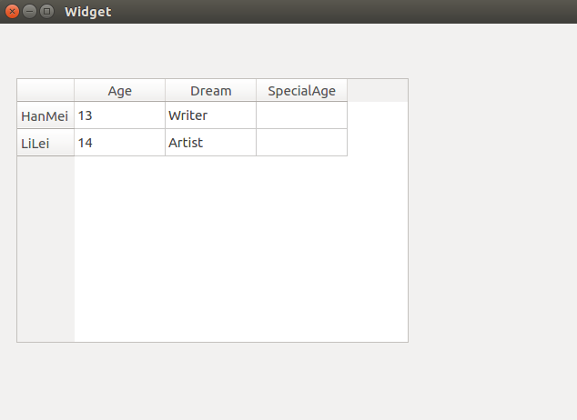Select the Dream column header

pyautogui.click(x=210, y=90)
